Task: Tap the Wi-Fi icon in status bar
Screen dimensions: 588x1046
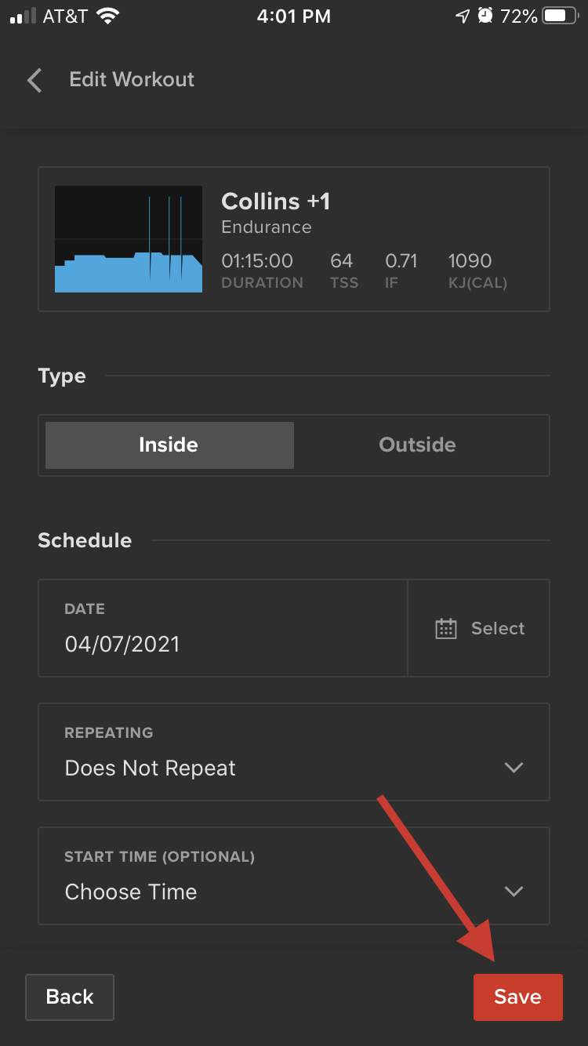Action: pos(108,16)
